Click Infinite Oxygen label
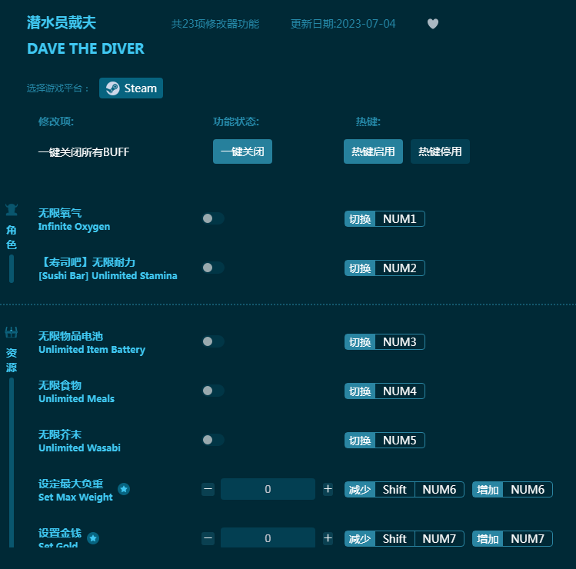 point(74,227)
